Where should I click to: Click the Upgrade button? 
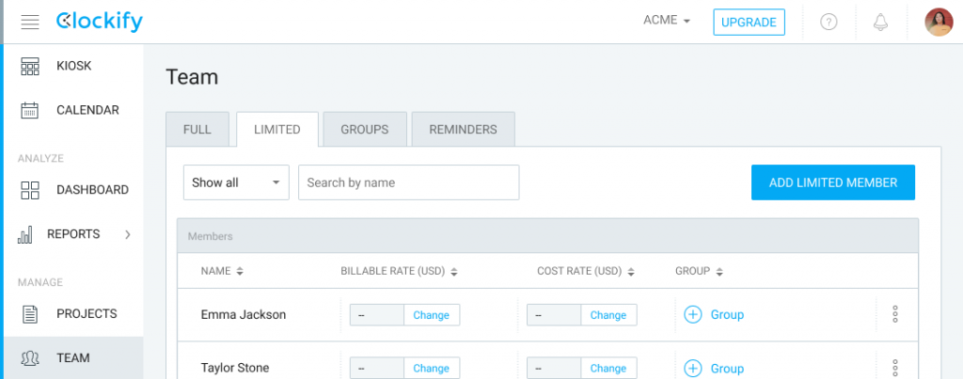click(x=749, y=23)
